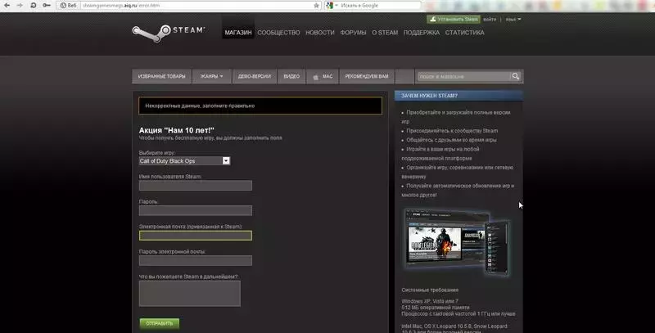The image size is (655, 333).
Task: Go to the НОВОСТИ tab
Action: (320, 33)
